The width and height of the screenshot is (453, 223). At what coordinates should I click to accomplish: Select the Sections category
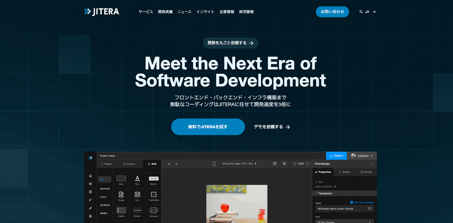tap(105, 189)
